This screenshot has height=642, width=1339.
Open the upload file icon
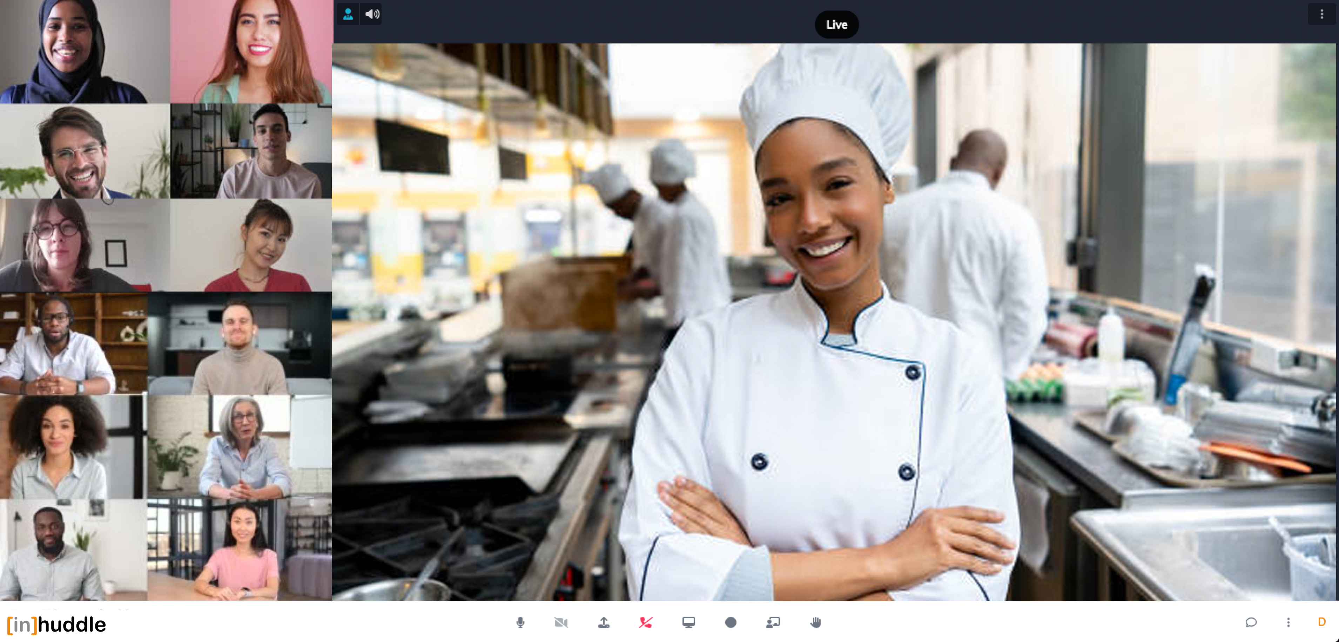(x=604, y=622)
